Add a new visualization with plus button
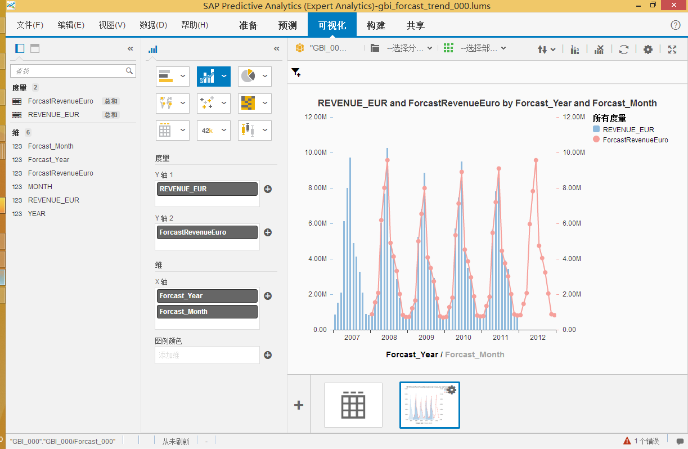Screen dimensions: 688x449 click(x=299, y=405)
